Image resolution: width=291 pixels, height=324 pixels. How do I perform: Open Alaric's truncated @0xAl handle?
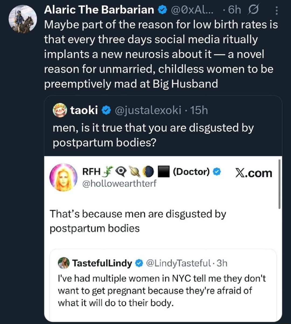192,10
